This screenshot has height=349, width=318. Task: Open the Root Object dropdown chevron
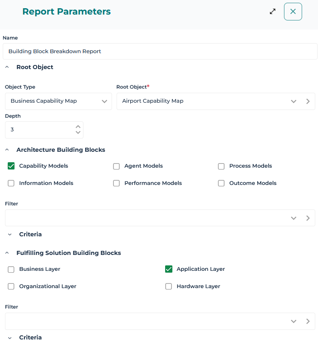point(294,101)
